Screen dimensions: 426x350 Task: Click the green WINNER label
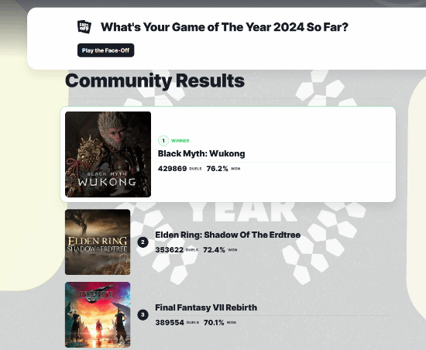pyautogui.click(x=180, y=141)
